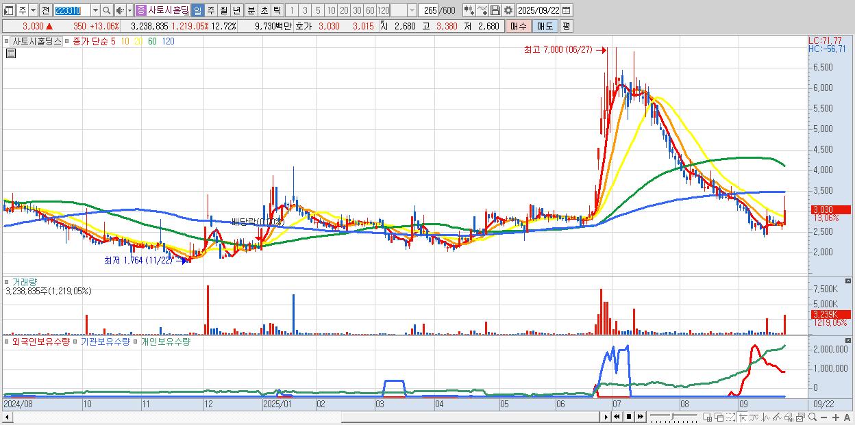Viewport: 855px width, 425px height.
Task: Click the fast-forward double-arrow button
Action: [640, 417]
